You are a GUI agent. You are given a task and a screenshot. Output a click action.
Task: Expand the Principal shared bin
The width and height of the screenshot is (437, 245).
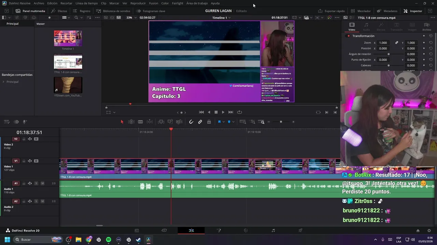click(x=3, y=82)
